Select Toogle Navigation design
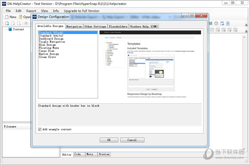The width and height of the screenshot is (250, 165). pyautogui.click(x=68, y=42)
